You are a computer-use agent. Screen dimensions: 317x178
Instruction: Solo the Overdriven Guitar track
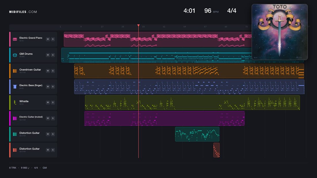point(53,71)
